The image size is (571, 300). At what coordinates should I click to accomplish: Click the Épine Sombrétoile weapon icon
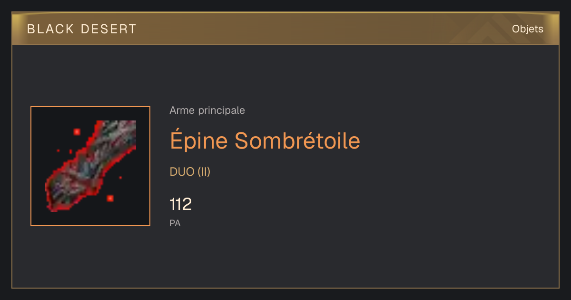90,166
